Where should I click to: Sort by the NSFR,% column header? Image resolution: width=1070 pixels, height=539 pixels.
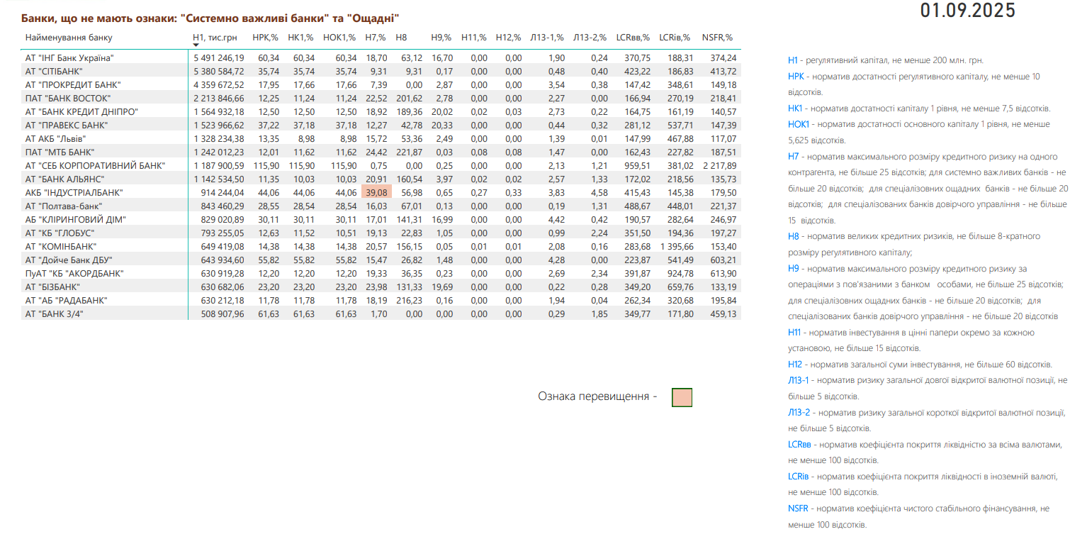tap(716, 37)
